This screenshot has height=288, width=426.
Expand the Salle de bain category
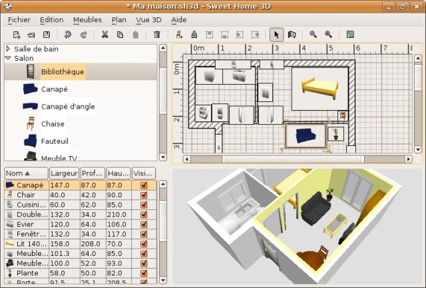point(8,49)
